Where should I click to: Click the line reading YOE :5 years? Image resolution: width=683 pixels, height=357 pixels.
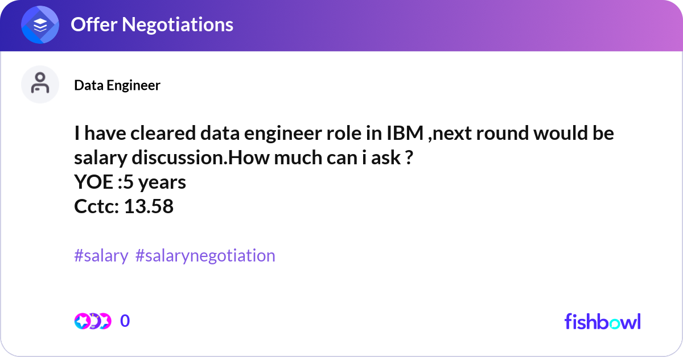click(130, 182)
